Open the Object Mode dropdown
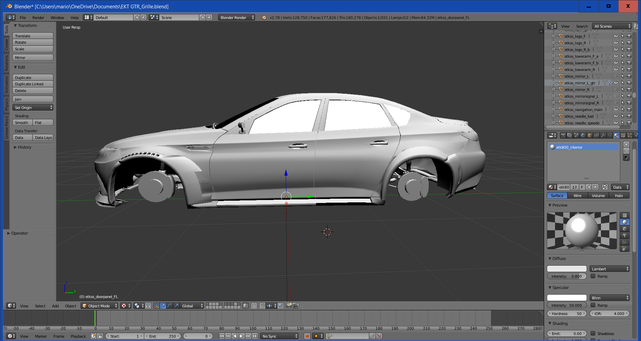This screenshot has height=341, width=641. pyautogui.click(x=99, y=306)
